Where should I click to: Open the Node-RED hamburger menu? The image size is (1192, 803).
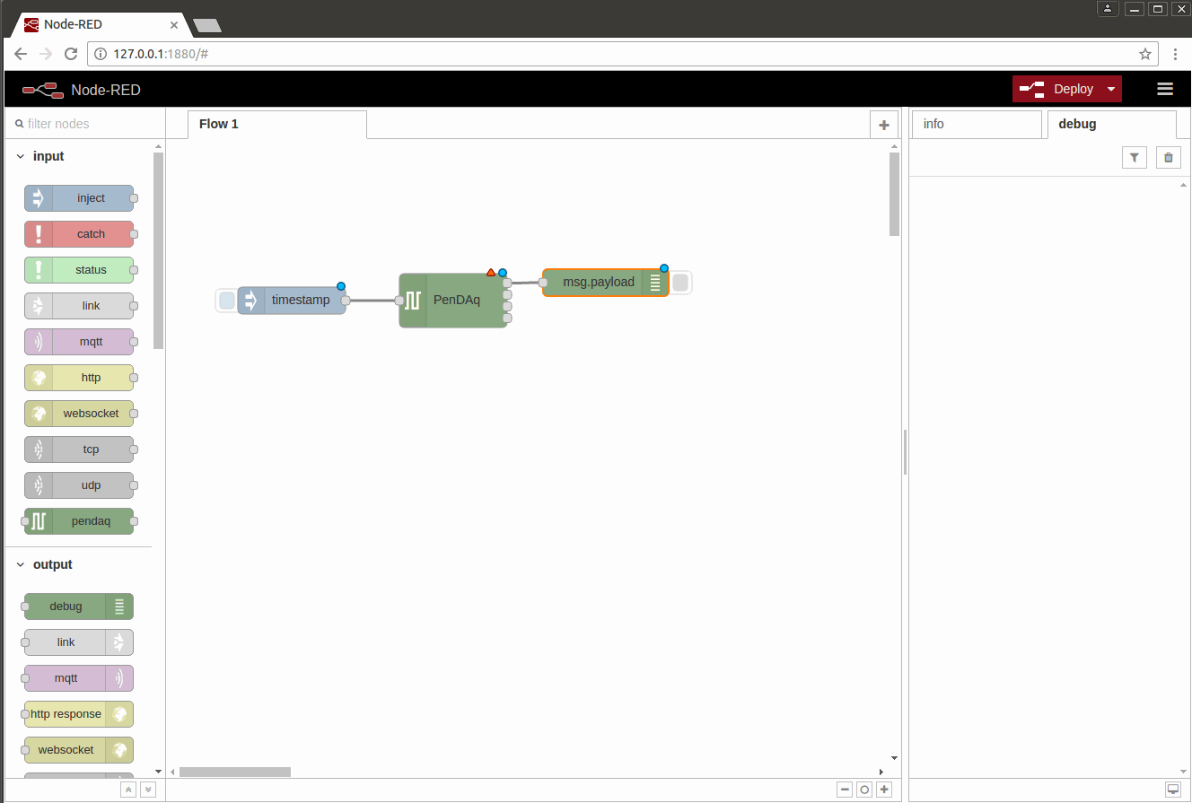[1165, 89]
